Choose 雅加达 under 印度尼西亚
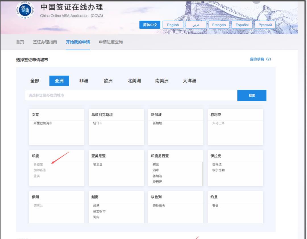Screen dimensions: 307x239 point(157,176)
